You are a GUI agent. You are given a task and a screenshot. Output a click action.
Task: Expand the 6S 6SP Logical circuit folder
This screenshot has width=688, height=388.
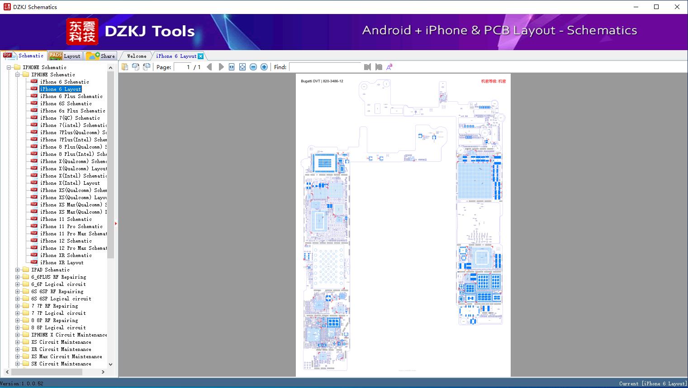click(x=18, y=299)
